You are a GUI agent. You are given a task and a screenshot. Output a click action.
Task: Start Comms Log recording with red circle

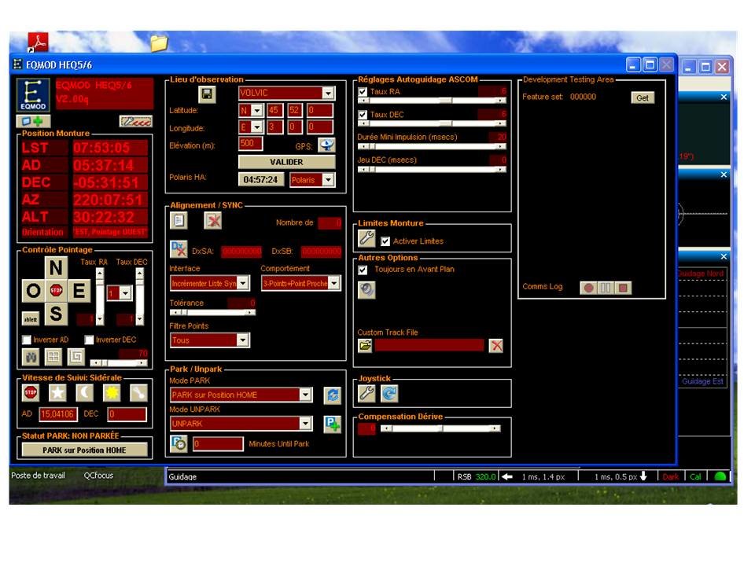tap(588, 288)
